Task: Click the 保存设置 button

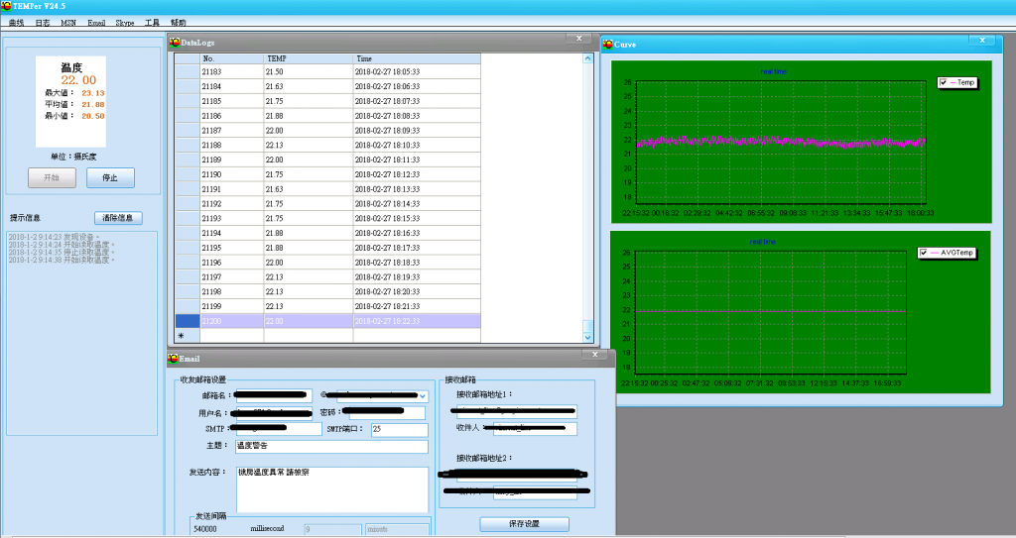Action: coord(524,524)
